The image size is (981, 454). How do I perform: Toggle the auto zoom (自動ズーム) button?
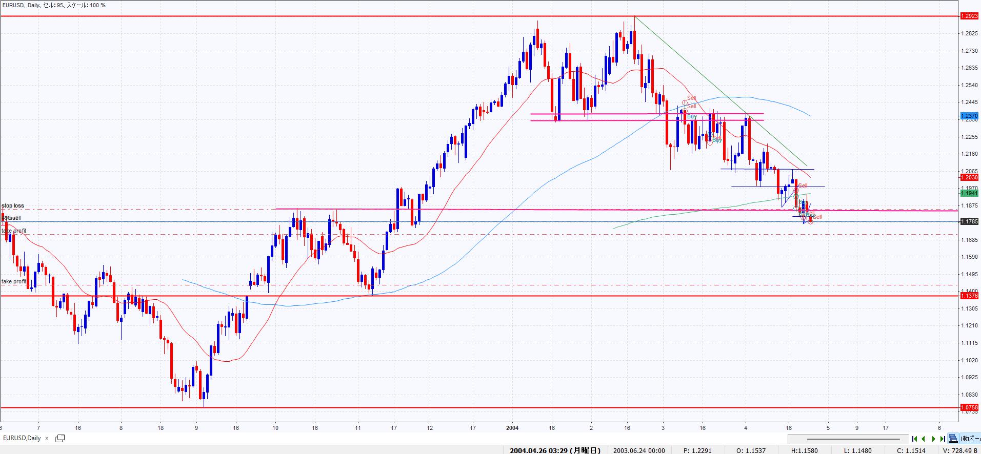(x=970, y=439)
